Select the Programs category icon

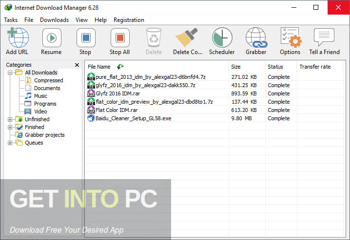(28, 103)
